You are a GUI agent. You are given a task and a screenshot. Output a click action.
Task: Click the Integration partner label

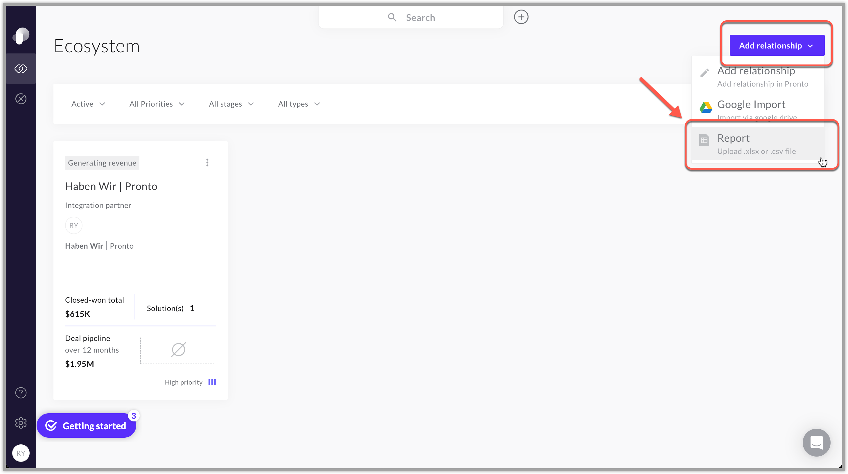pyautogui.click(x=98, y=205)
